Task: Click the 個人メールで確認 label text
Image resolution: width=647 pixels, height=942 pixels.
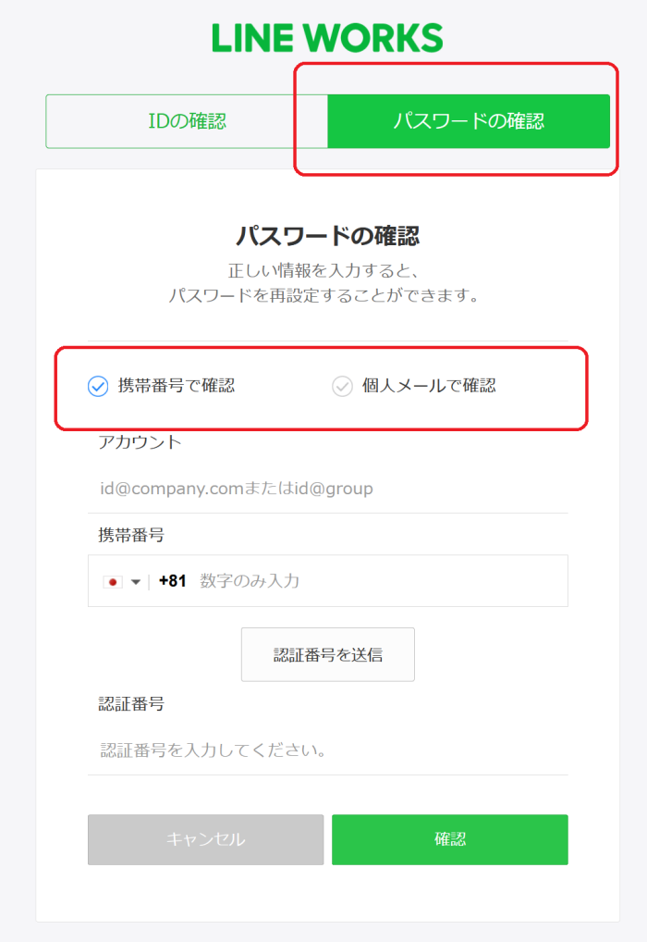Action: 429,386
